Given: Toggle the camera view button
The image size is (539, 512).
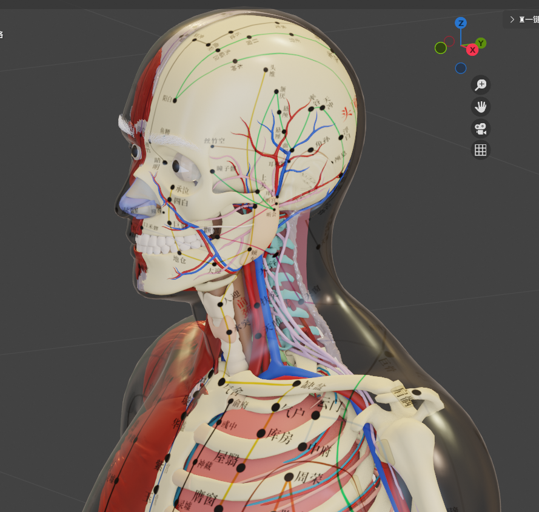Looking at the screenshot, I should coord(481,129).
